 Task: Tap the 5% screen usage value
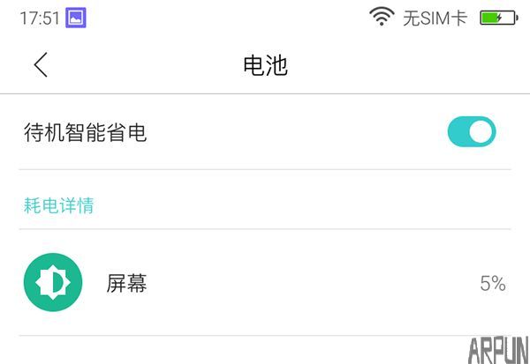pos(492,284)
